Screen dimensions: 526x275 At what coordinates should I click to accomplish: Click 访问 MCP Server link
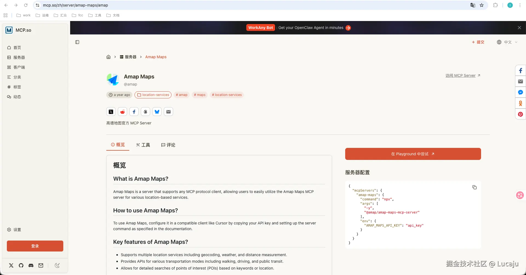pyautogui.click(x=463, y=75)
